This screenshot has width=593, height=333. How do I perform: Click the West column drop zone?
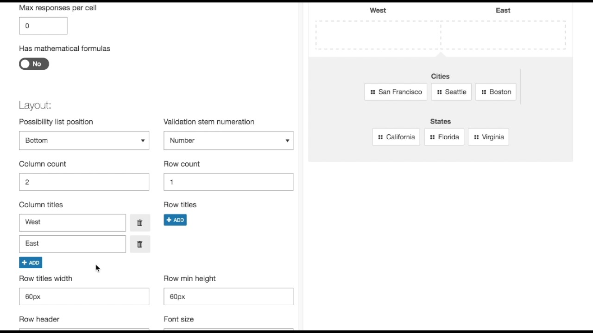coord(378,35)
